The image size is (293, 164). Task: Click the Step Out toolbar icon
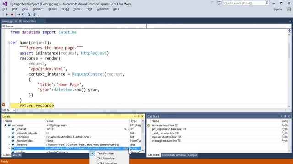tap(34, 15)
